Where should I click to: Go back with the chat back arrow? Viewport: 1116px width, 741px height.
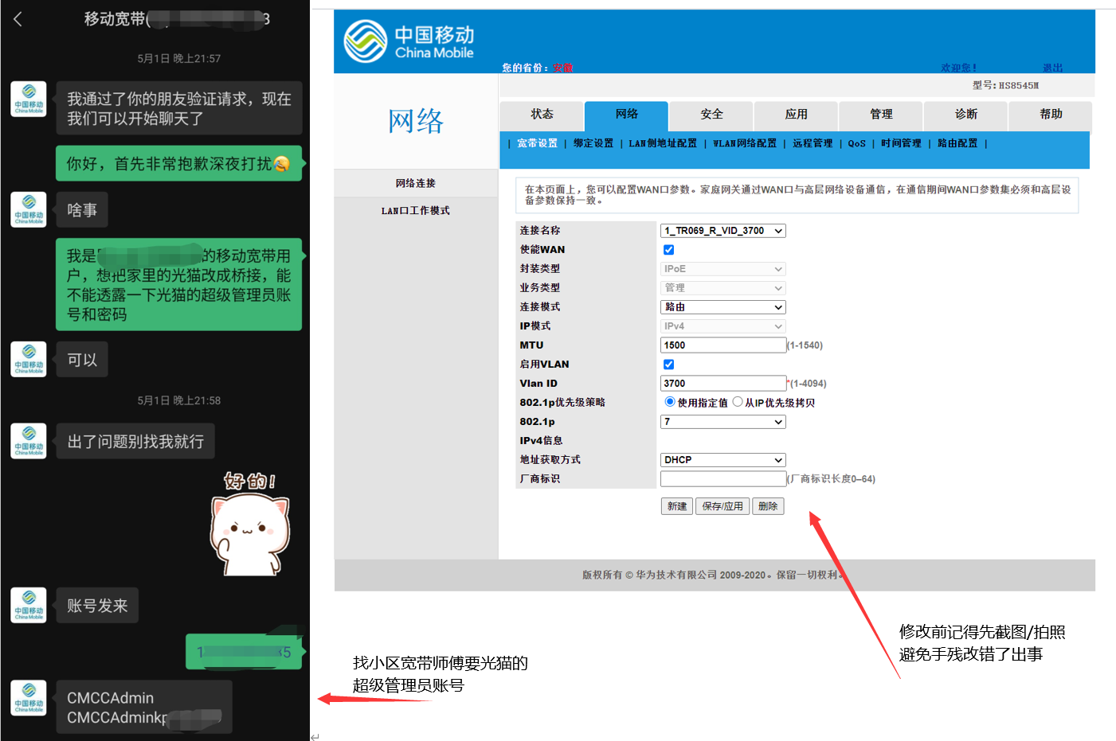[18, 19]
